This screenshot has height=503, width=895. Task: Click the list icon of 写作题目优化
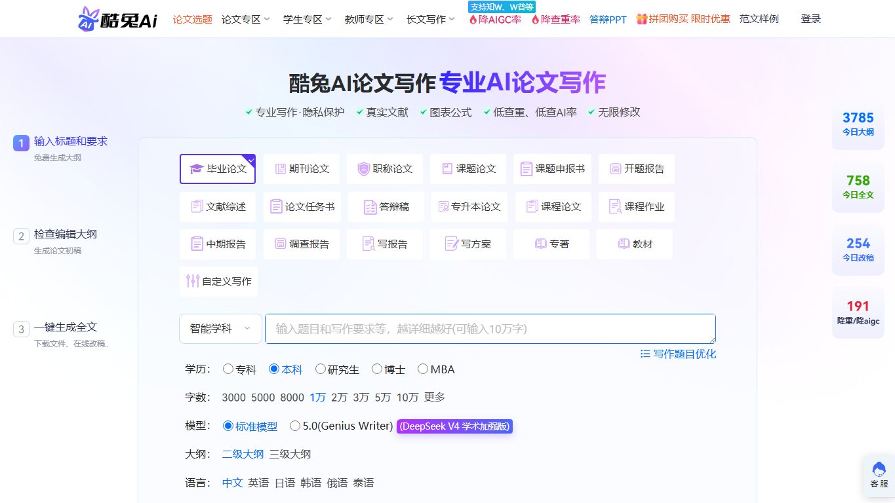coord(645,354)
